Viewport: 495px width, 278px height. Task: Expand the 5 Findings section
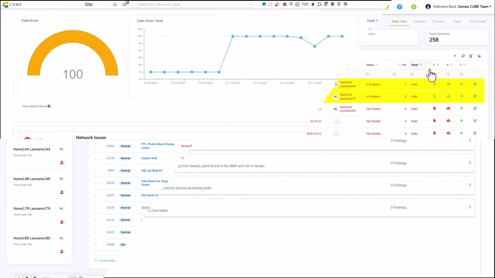coord(470,185)
